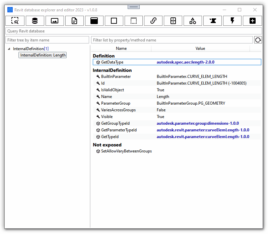Click the True value of IsValidObject

click(x=160, y=90)
